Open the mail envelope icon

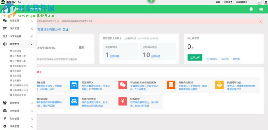(x=261, y=9)
